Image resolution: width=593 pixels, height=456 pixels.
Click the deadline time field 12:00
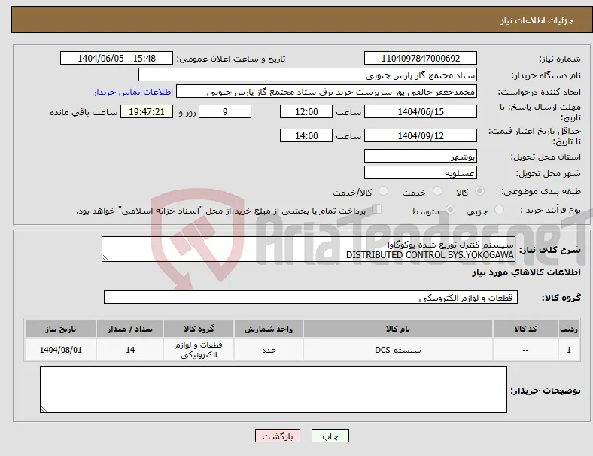tap(306, 111)
